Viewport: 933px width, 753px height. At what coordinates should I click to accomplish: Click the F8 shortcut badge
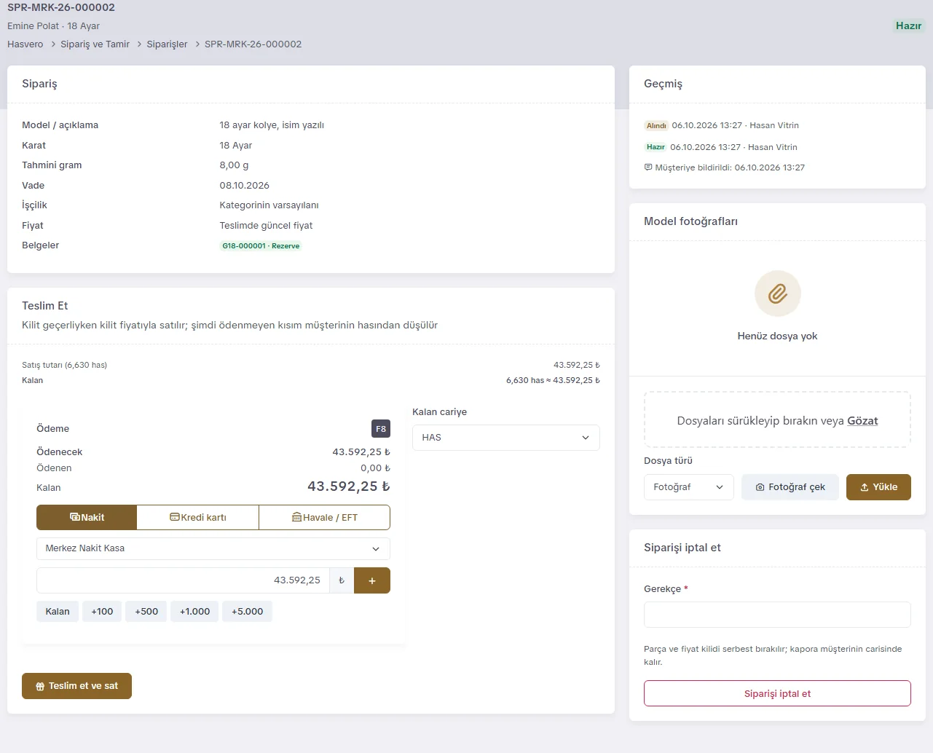381,429
